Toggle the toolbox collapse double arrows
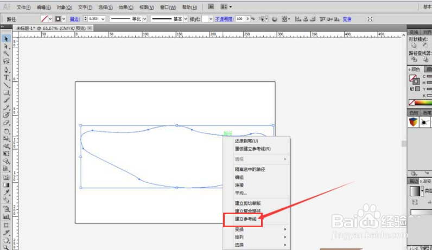Screen dimensions: 432x250 click(x=3, y=27)
